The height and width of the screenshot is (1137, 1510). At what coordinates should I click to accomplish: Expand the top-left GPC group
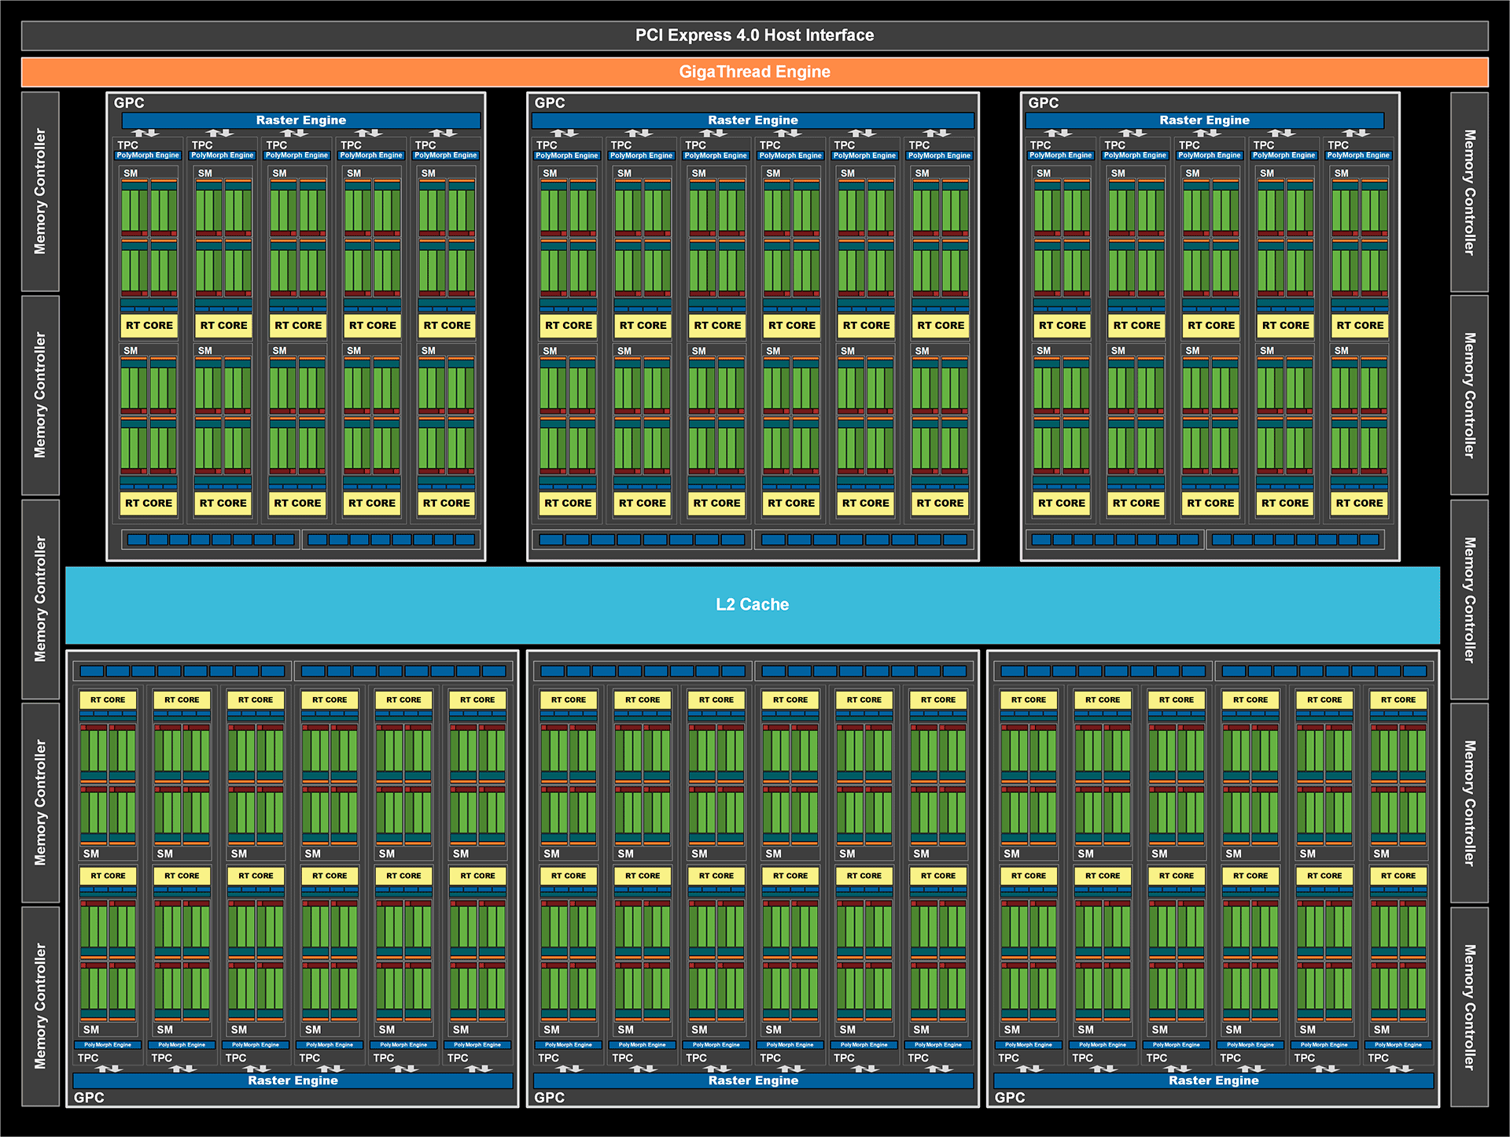pyautogui.click(x=130, y=102)
